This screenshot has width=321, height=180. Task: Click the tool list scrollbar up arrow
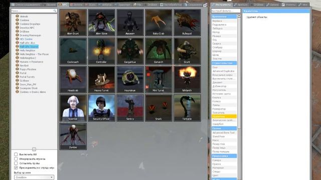click(239, 15)
